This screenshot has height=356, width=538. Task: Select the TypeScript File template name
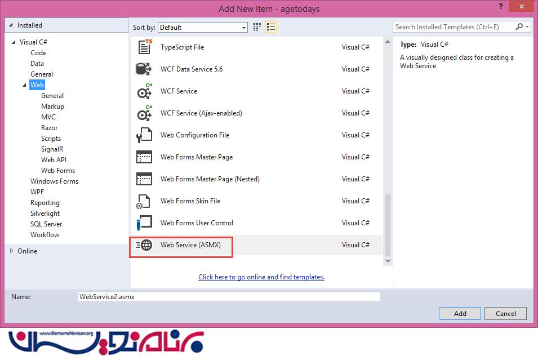click(x=182, y=47)
